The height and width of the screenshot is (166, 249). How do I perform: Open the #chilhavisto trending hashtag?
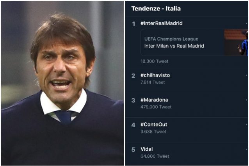pyautogui.click(x=155, y=75)
